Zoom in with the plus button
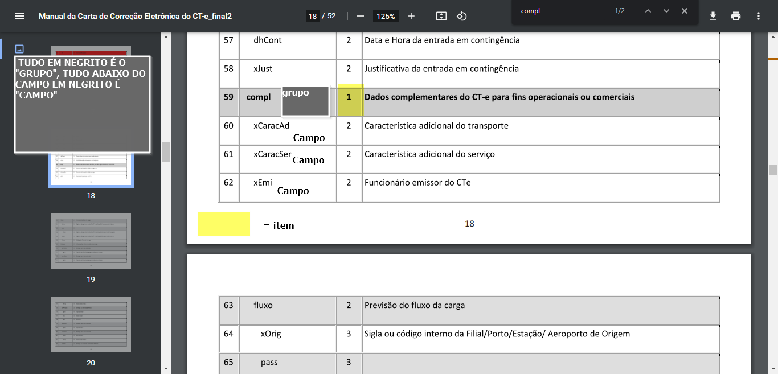 (x=411, y=16)
